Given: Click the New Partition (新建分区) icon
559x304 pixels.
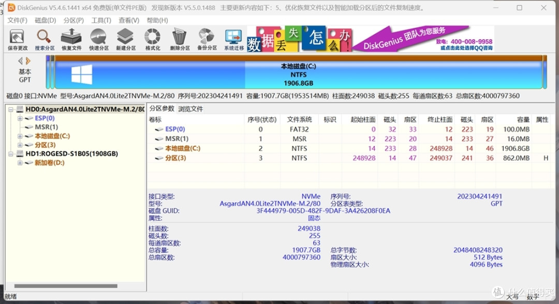Looking at the screenshot, I should 125,39.
